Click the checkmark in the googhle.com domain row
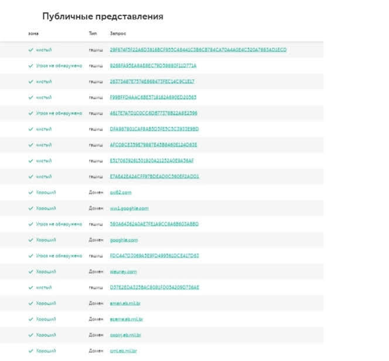The width and height of the screenshot is (389, 361). point(31,240)
